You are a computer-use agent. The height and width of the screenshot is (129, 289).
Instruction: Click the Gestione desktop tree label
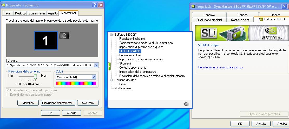coord(125,80)
